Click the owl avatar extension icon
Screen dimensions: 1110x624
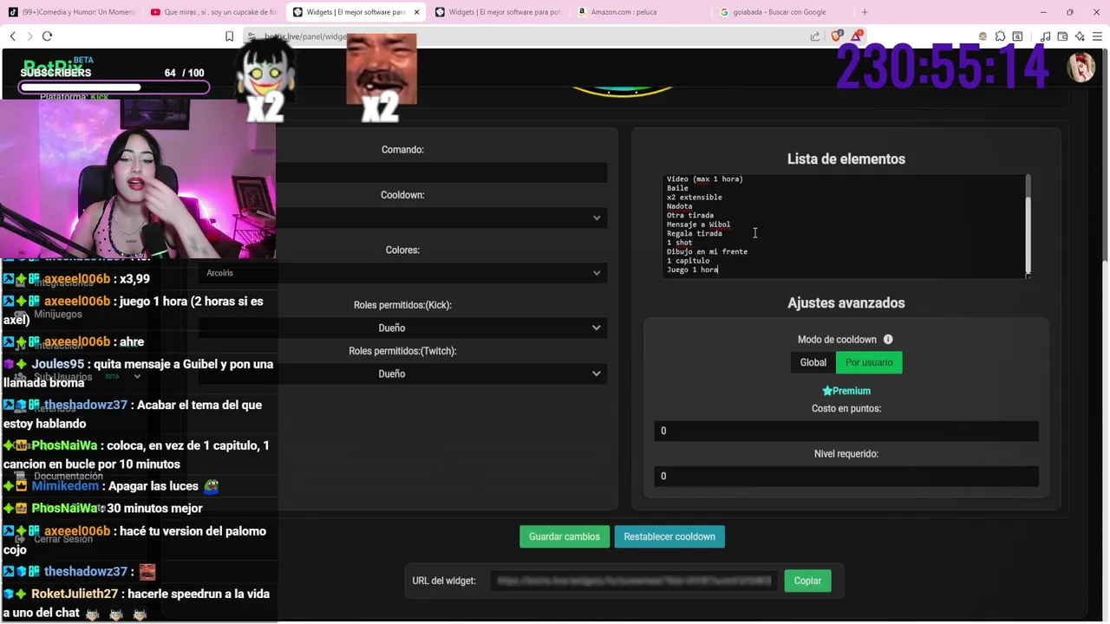point(983,36)
